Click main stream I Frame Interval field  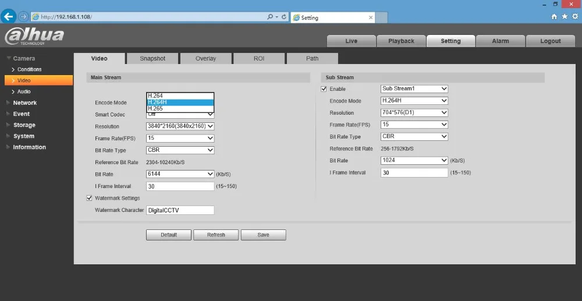[x=180, y=186]
